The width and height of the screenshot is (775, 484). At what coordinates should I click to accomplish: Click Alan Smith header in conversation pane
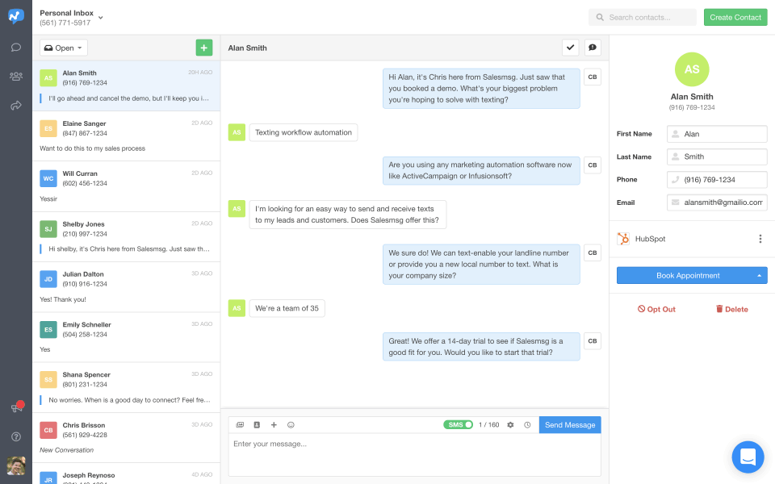pos(247,48)
